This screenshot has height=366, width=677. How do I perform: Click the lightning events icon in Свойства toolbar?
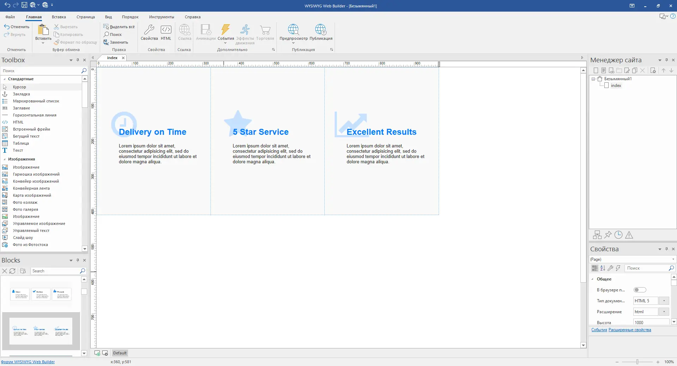[x=618, y=268]
